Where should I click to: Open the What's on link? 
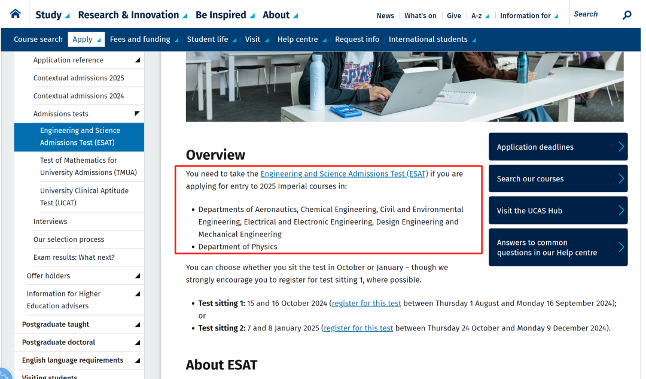(420, 16)
